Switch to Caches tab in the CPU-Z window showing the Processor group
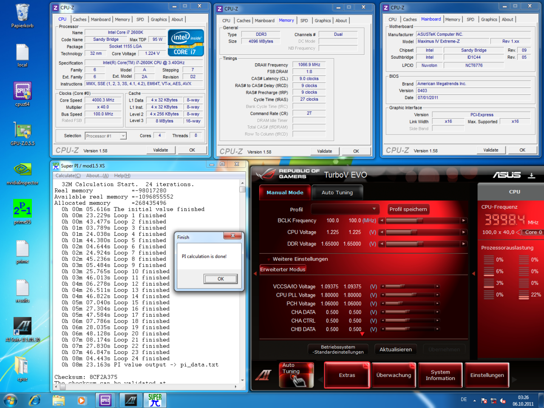The width and height of the screenshot is (544, 408). [x=79, y=19]
